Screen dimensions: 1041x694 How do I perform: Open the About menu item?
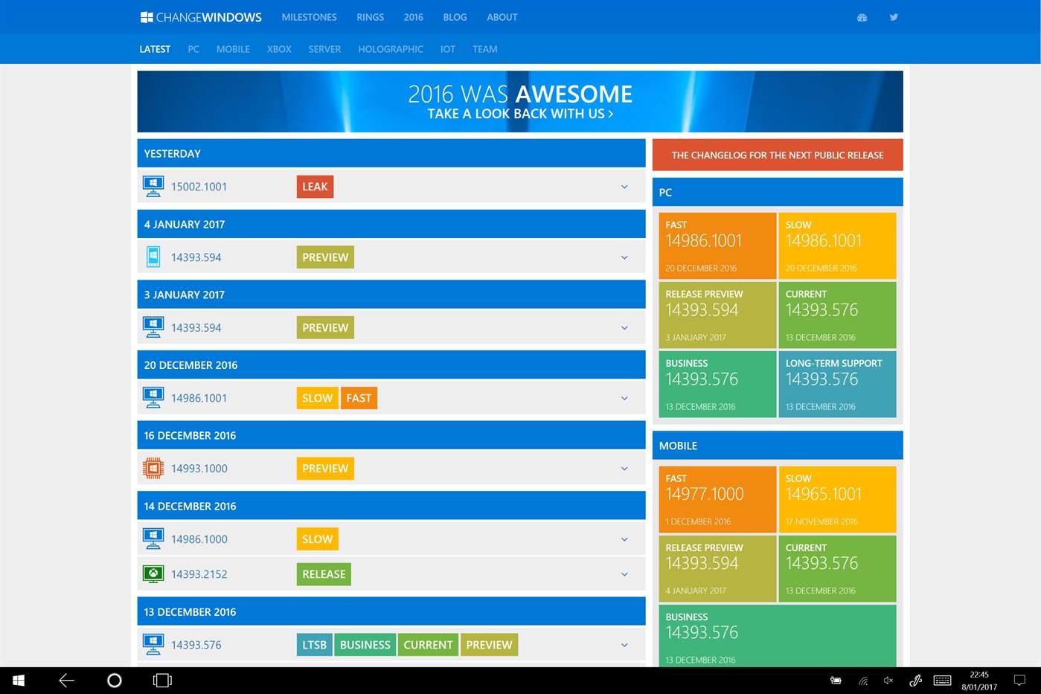click(502, 17)
